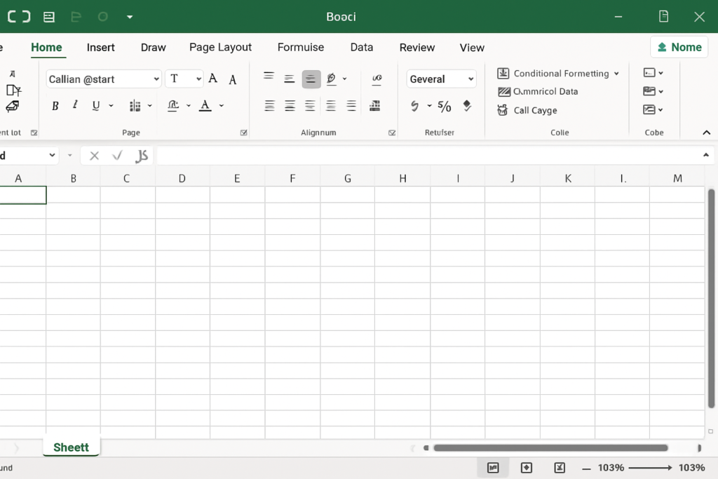
Task: Open the Alignnum group dialog launcher
Action: click(x=392, y=133)
